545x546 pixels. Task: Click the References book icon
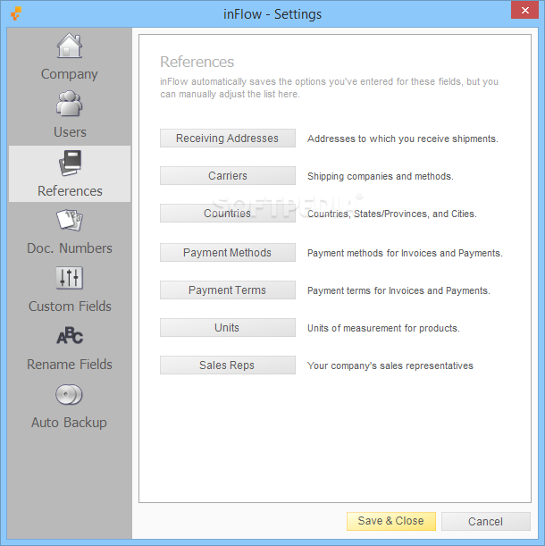tap(70, 163)
